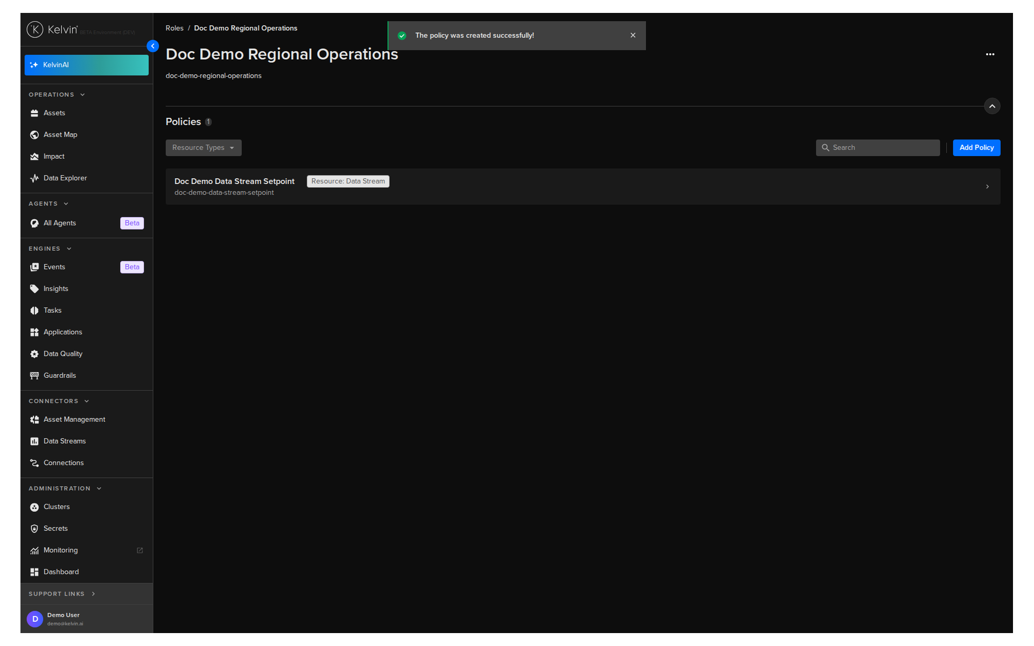Open the Guardrails barrier icon

pyautogui.click(x=34, y=376)
